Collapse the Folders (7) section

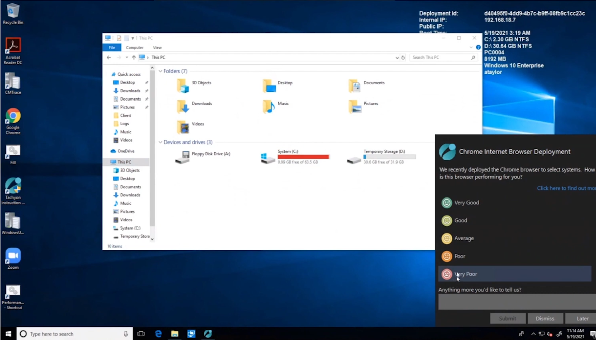pyautogui.click(x=160, y=71)
